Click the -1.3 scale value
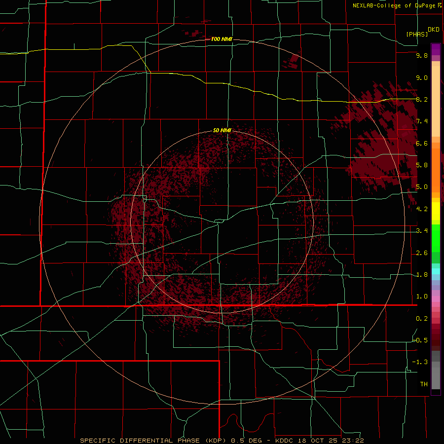This screenshot has height=444, width=444. coord(420,362)
